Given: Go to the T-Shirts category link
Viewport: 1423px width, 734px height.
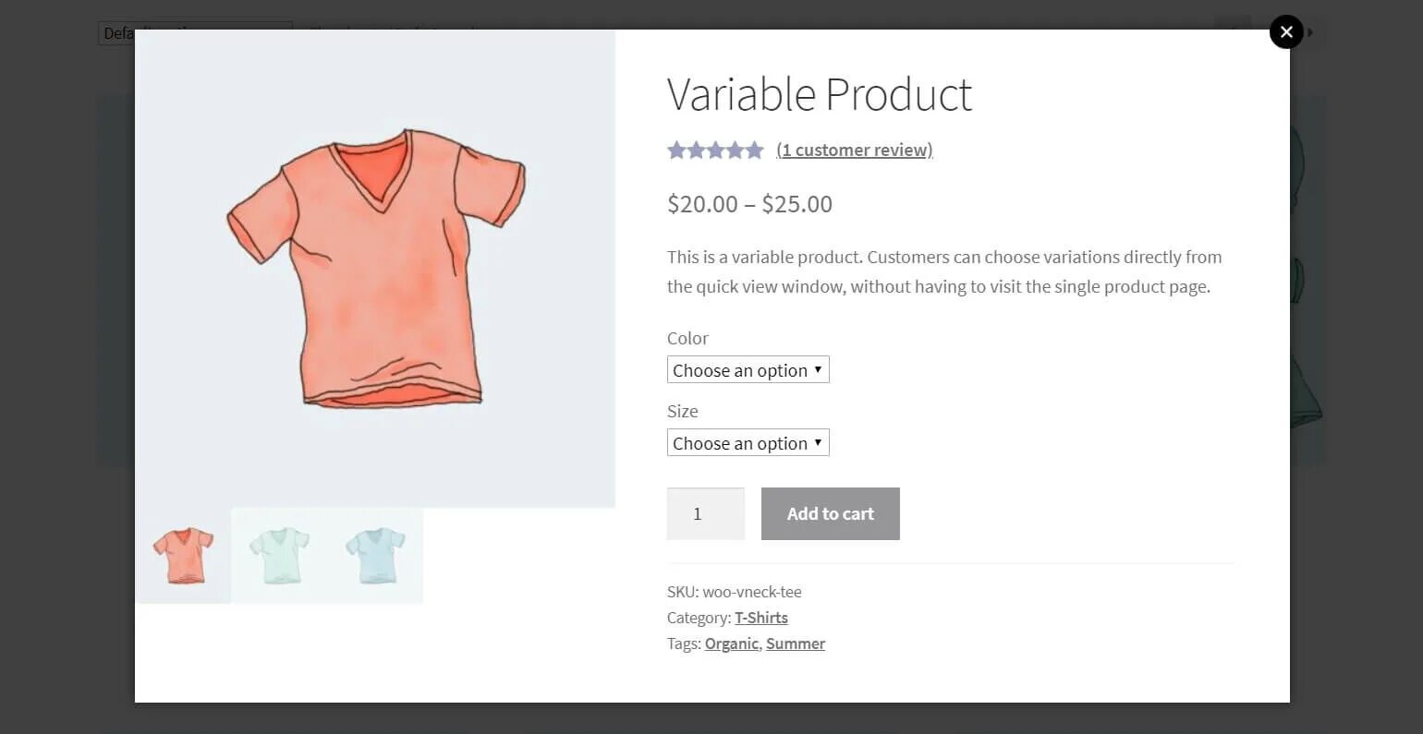Looking at the screenshot, I should 761,618.
